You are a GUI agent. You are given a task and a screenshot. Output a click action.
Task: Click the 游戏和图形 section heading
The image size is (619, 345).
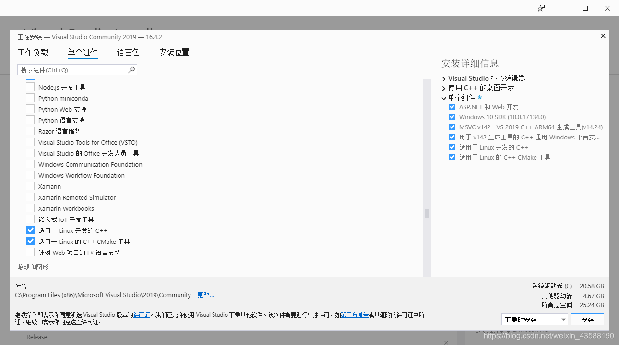(x=33, y=267)
